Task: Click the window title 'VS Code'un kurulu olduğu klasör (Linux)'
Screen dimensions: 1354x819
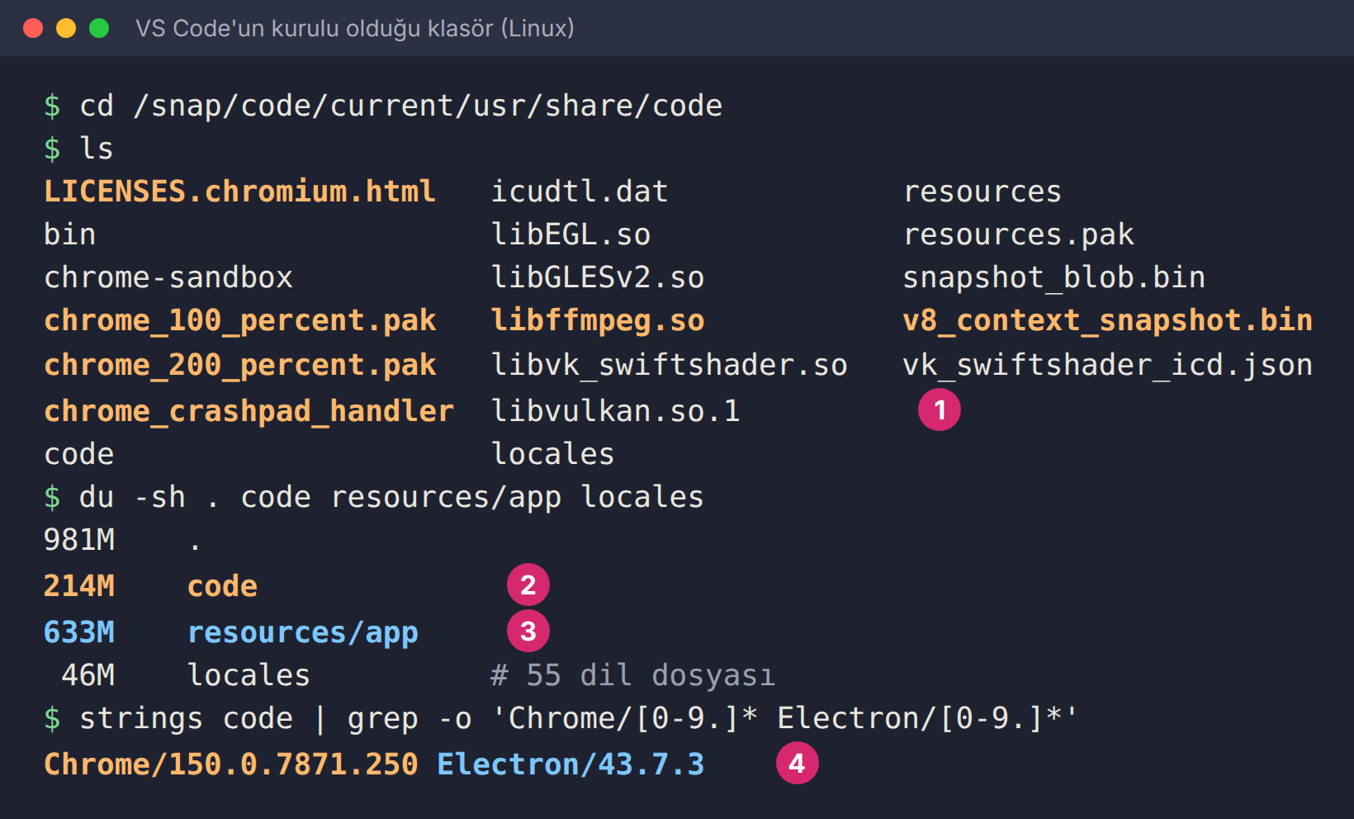Action: point(355,28)
